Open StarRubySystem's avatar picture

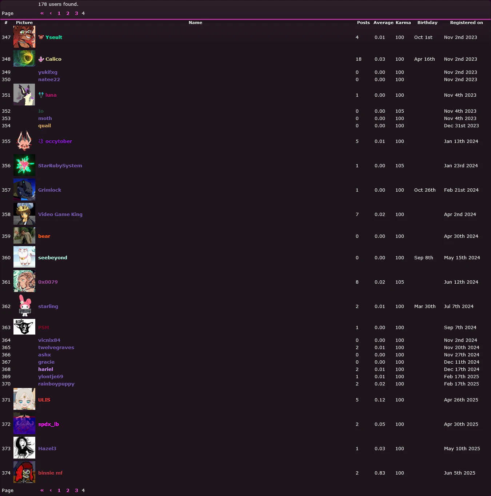(24, 165)
